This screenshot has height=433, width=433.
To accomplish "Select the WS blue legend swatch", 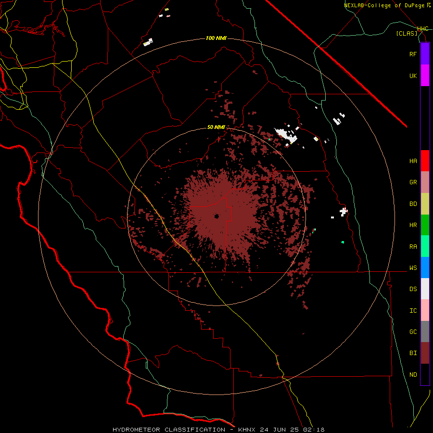I will point(425,267).
